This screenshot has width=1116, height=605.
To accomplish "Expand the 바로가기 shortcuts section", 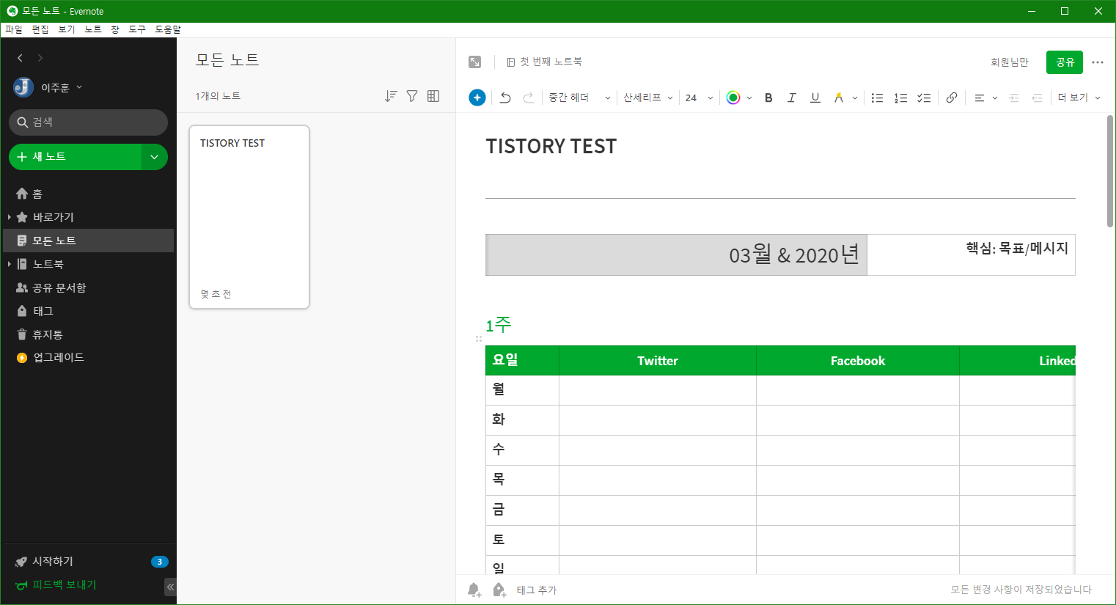I will pos(9,217).
